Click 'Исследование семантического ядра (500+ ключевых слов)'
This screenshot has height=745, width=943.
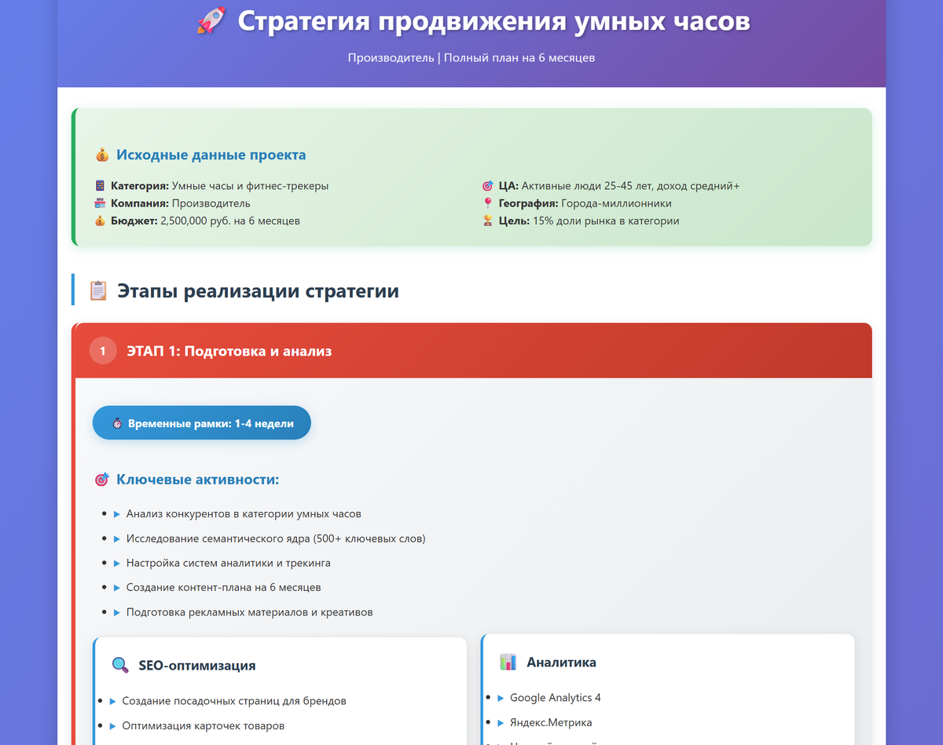click(276, 539)
